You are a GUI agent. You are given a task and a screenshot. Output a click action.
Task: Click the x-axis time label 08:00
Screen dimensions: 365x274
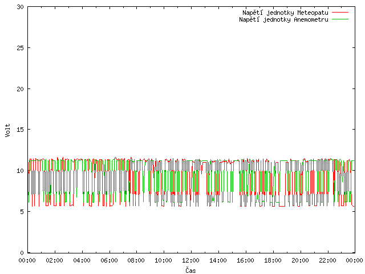coord(136,260)
